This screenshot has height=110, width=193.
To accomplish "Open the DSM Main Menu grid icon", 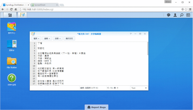I will (10, 15).
